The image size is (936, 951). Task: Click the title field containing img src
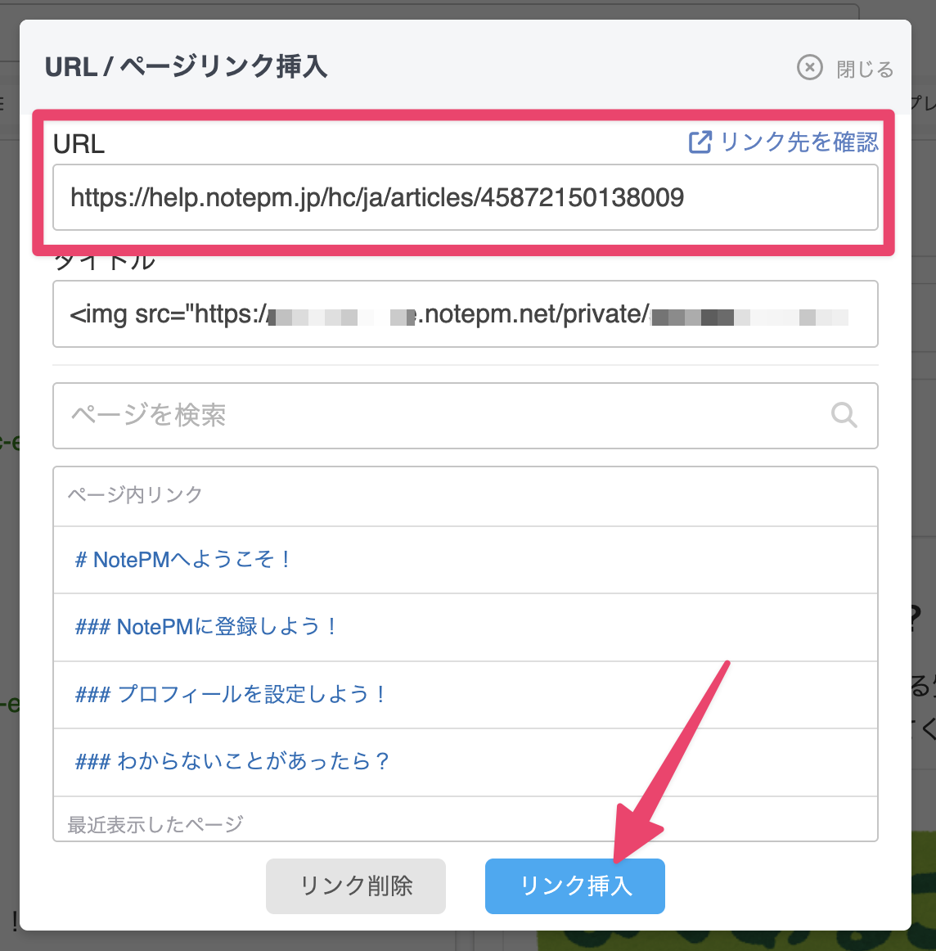[x=465, y=314]
